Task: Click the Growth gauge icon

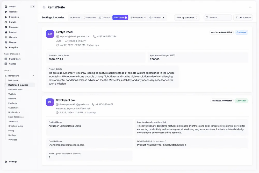Action: (x=6, y=22)
